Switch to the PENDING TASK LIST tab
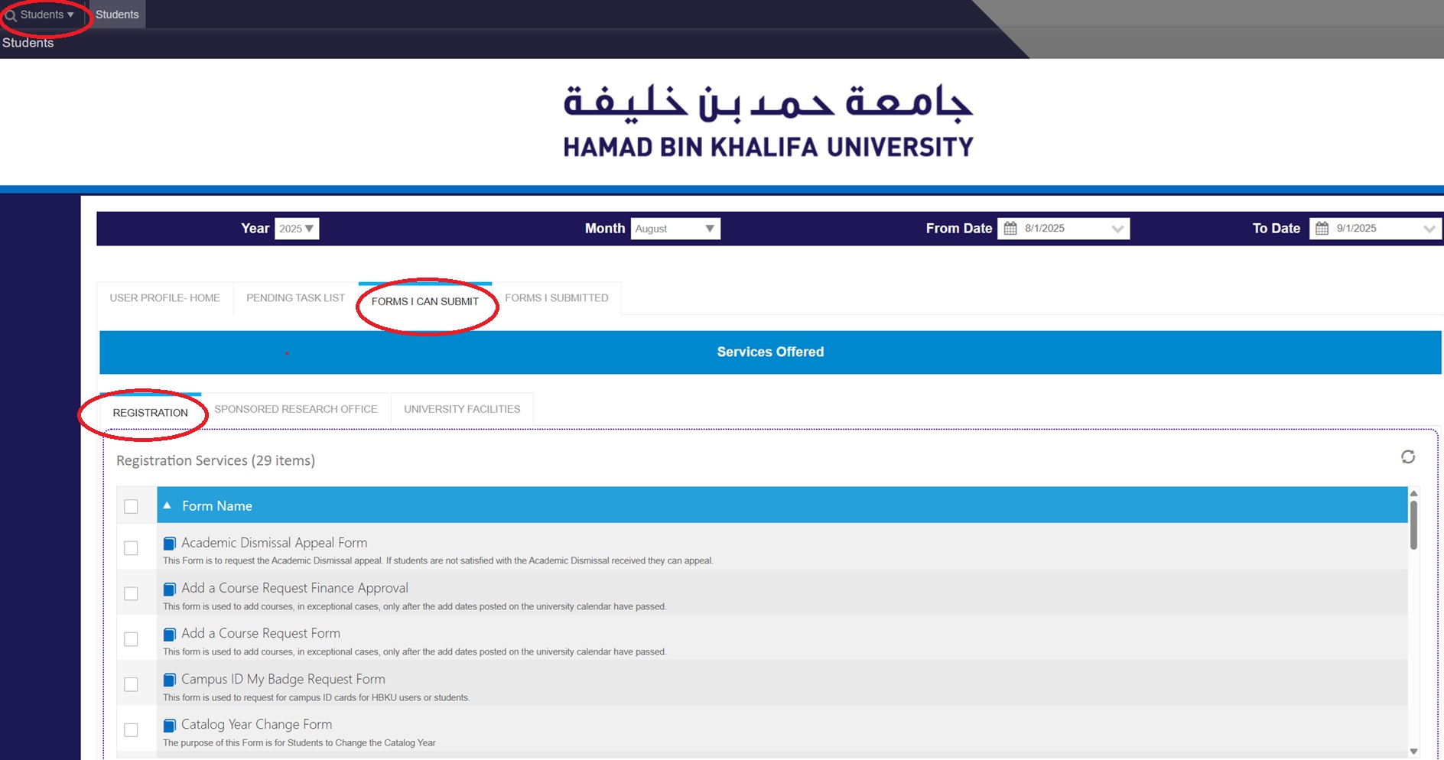Screen dimensions: 1444x760 (295, 298)
